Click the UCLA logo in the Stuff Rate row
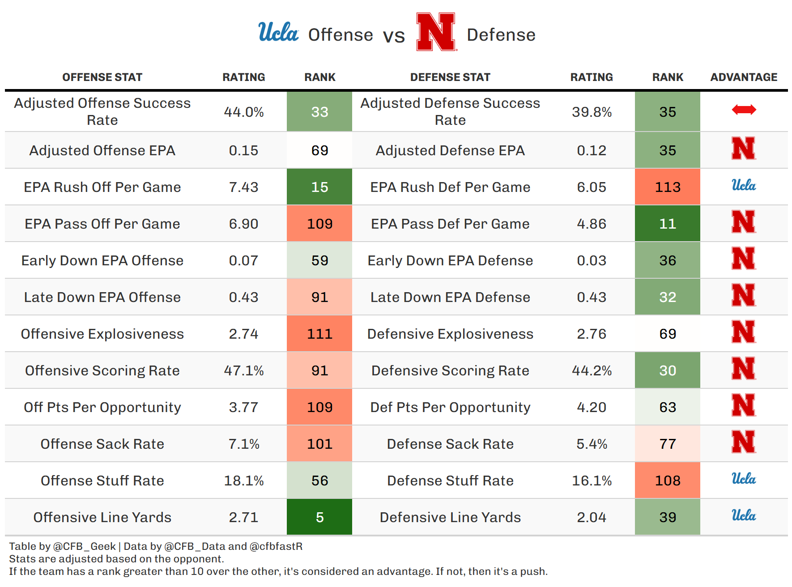The height and width of the screenshot is (587, 792). tap(744, 479)
